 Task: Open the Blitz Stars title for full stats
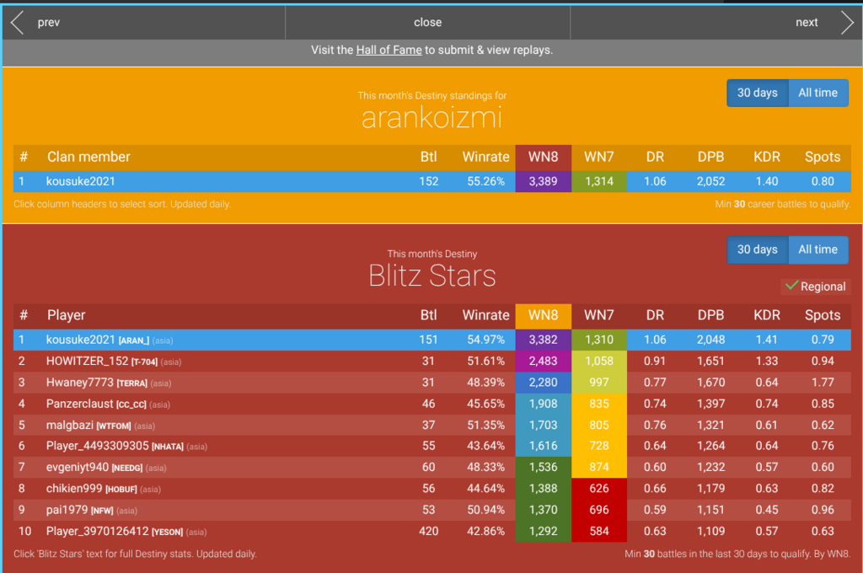[x=431, y=276]
